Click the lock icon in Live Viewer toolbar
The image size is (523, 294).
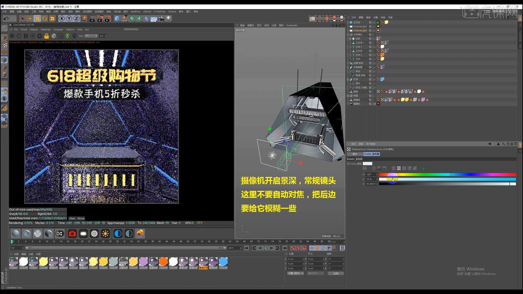(47, 36)
